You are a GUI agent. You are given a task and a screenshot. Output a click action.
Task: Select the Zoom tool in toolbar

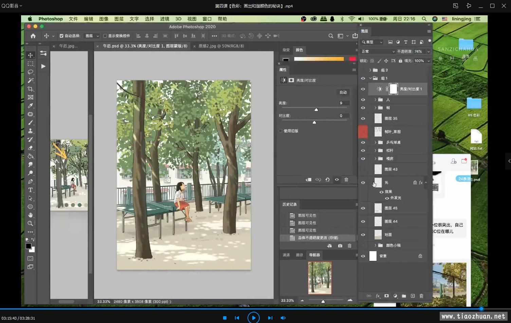30,223
